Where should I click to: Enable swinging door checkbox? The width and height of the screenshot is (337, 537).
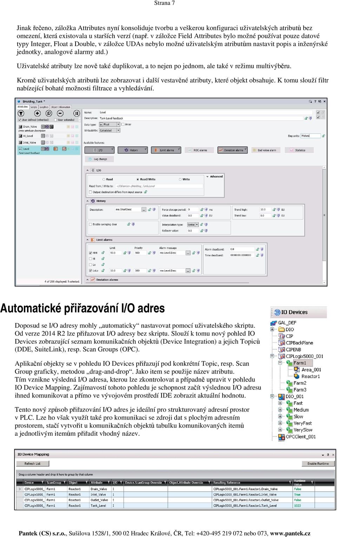tap(90, 224)
